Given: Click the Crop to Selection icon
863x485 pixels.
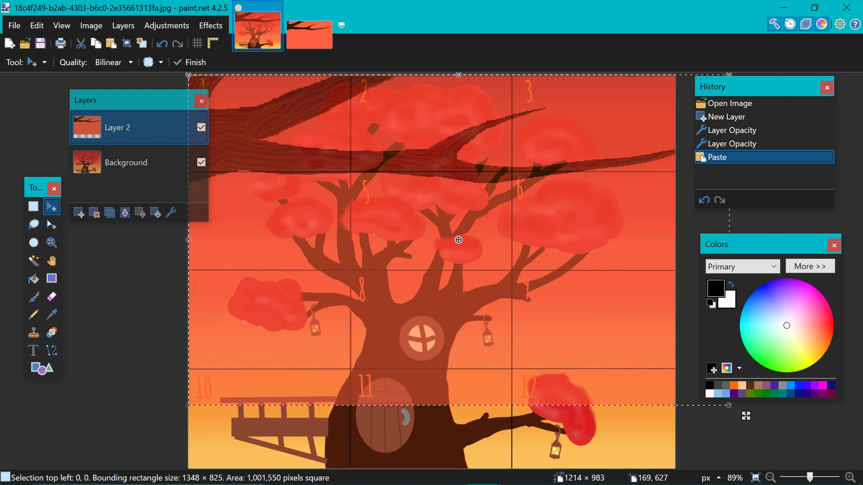Looking at the screenshot, I should pyautogui.click(x=127, y=43).
